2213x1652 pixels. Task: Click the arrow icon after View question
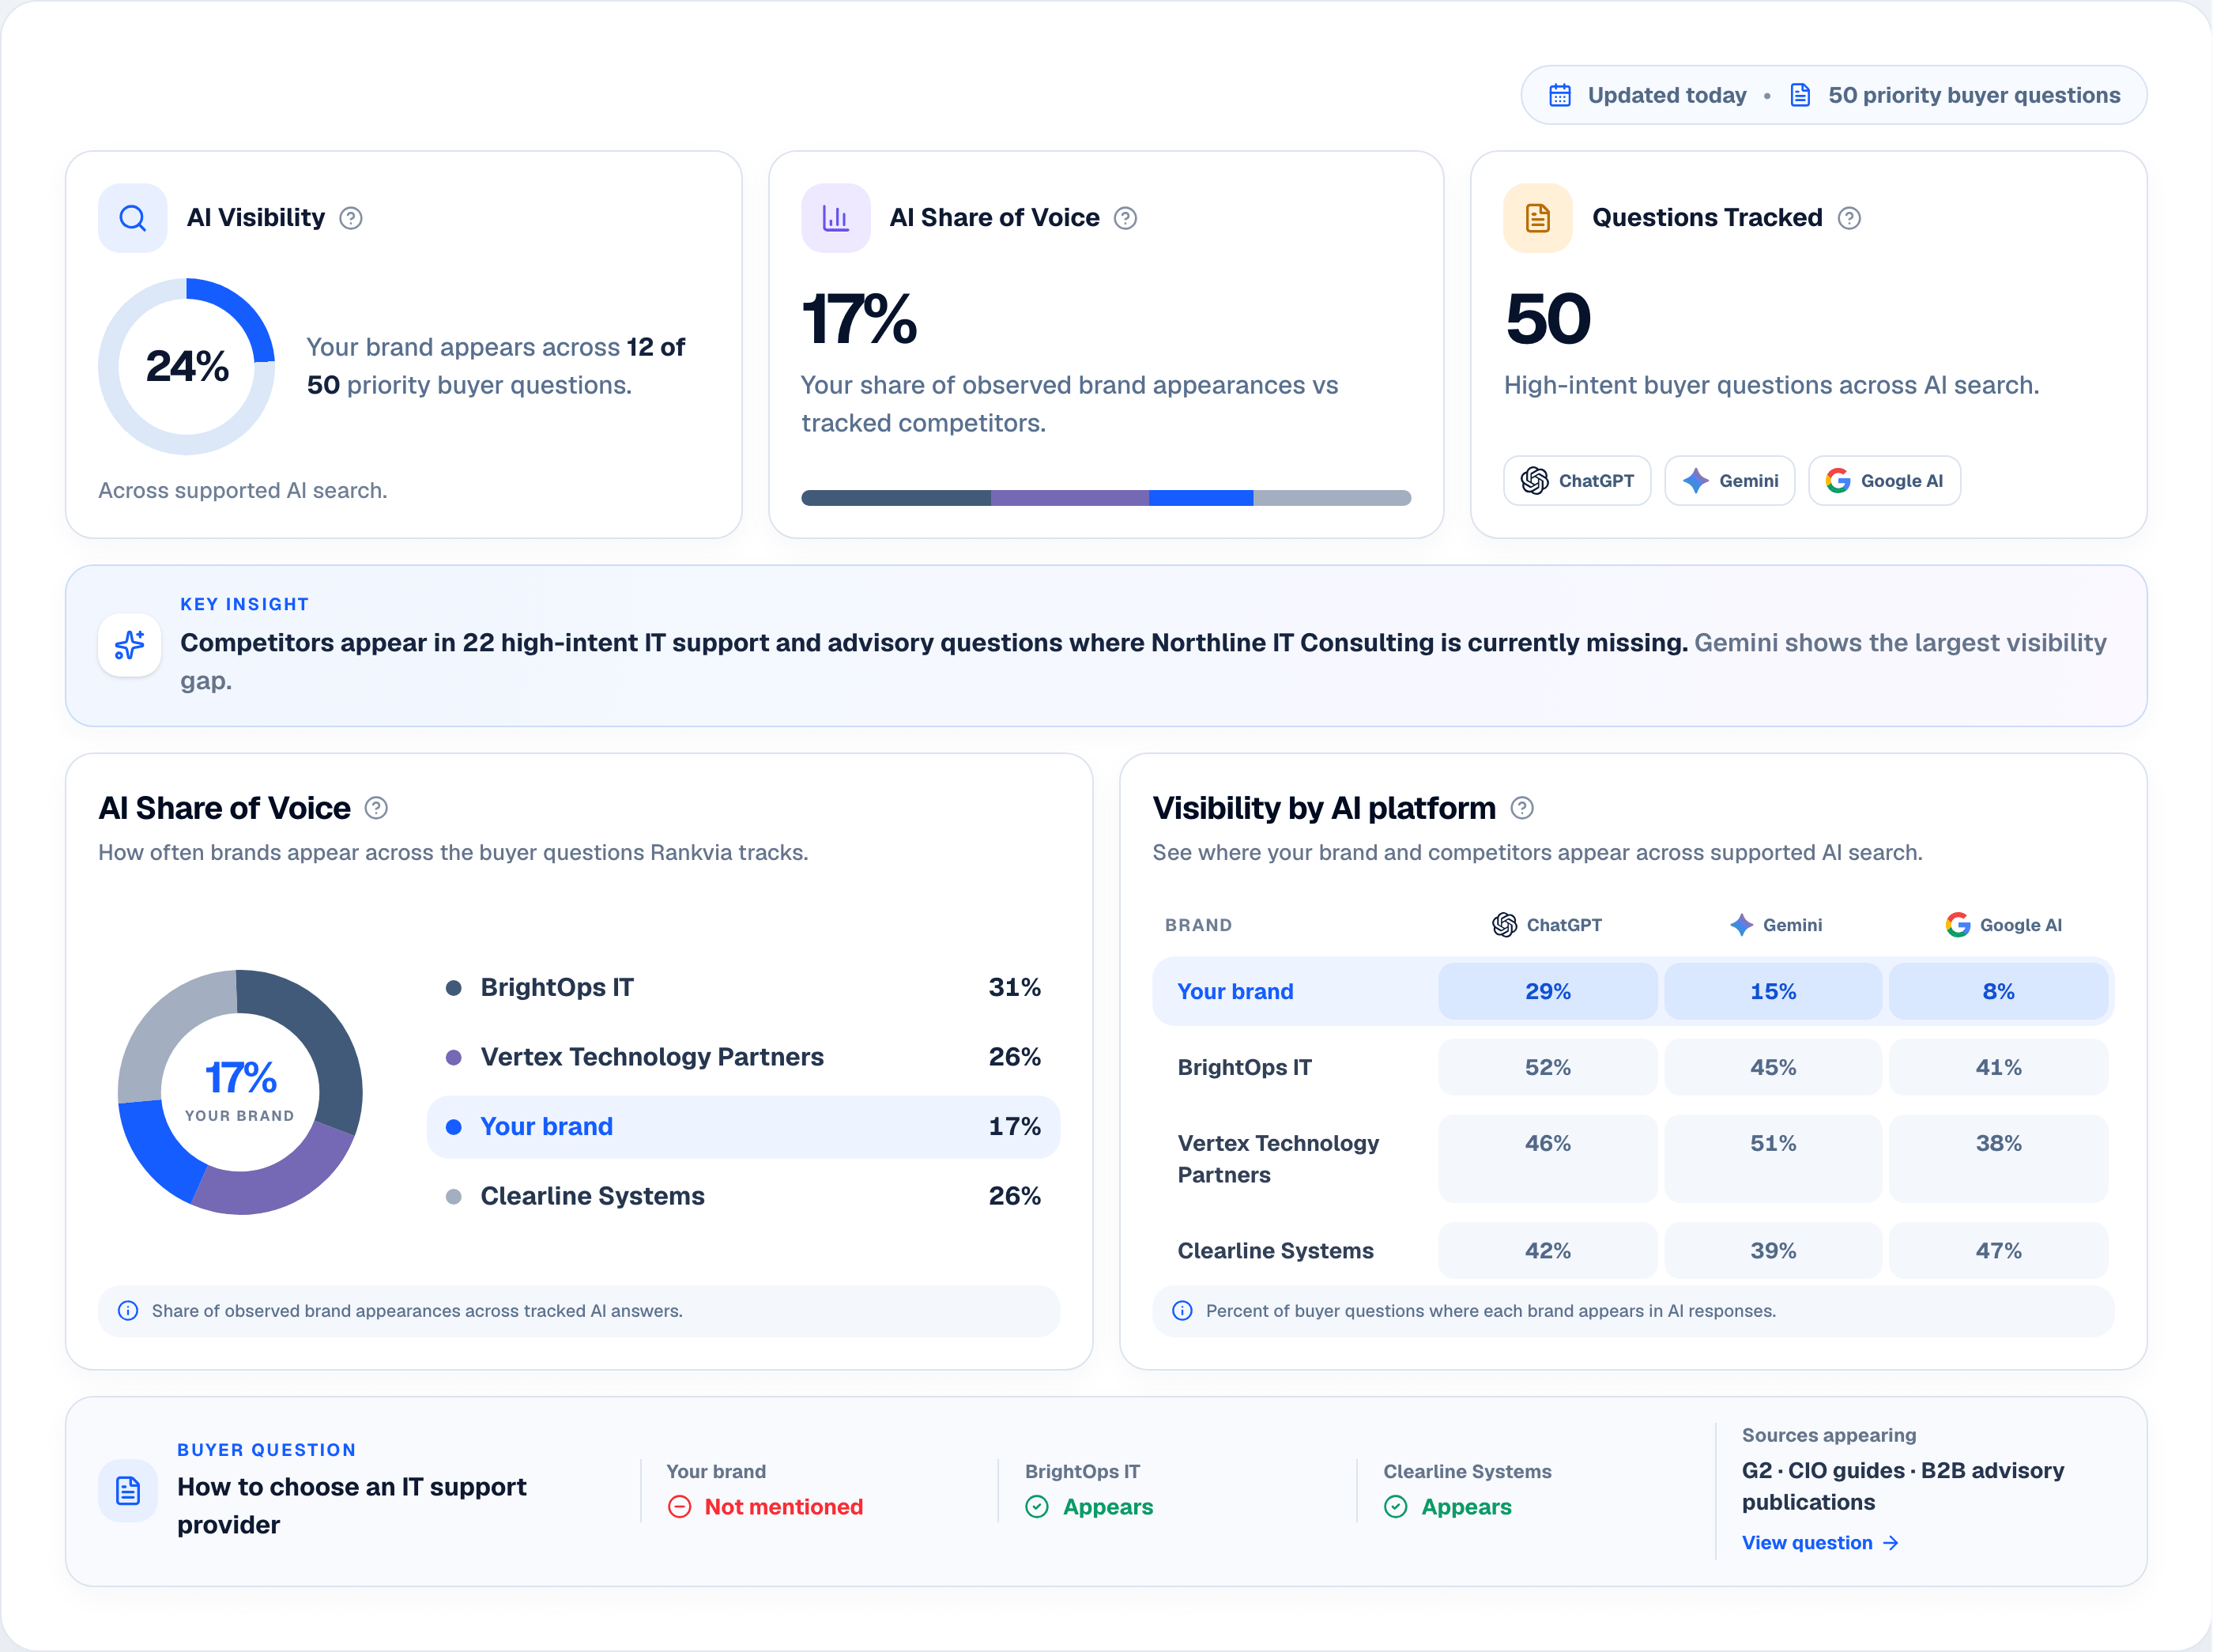click(x=1891, y=1543)
